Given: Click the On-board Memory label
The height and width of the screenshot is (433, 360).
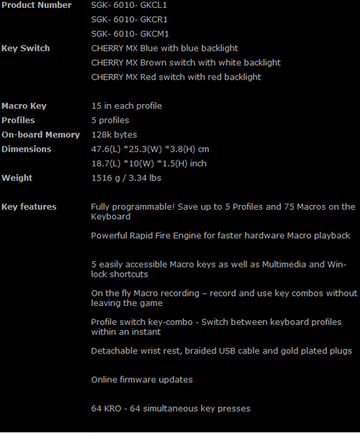Looking at the screenshot, I should (40, 135).
